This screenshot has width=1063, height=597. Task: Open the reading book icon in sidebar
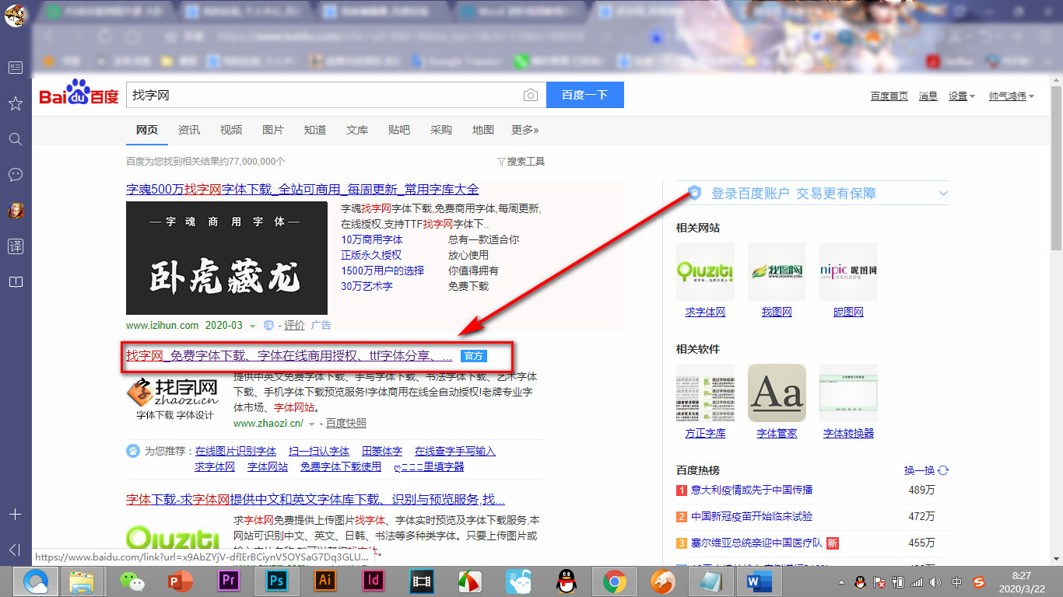click(15, 282)
